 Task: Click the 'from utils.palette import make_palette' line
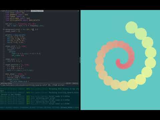[x=23, y=20]
